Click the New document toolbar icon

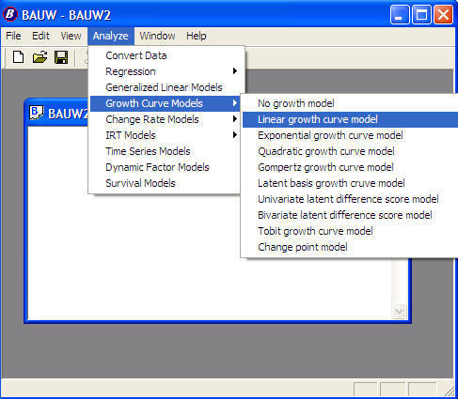[18, 57]
